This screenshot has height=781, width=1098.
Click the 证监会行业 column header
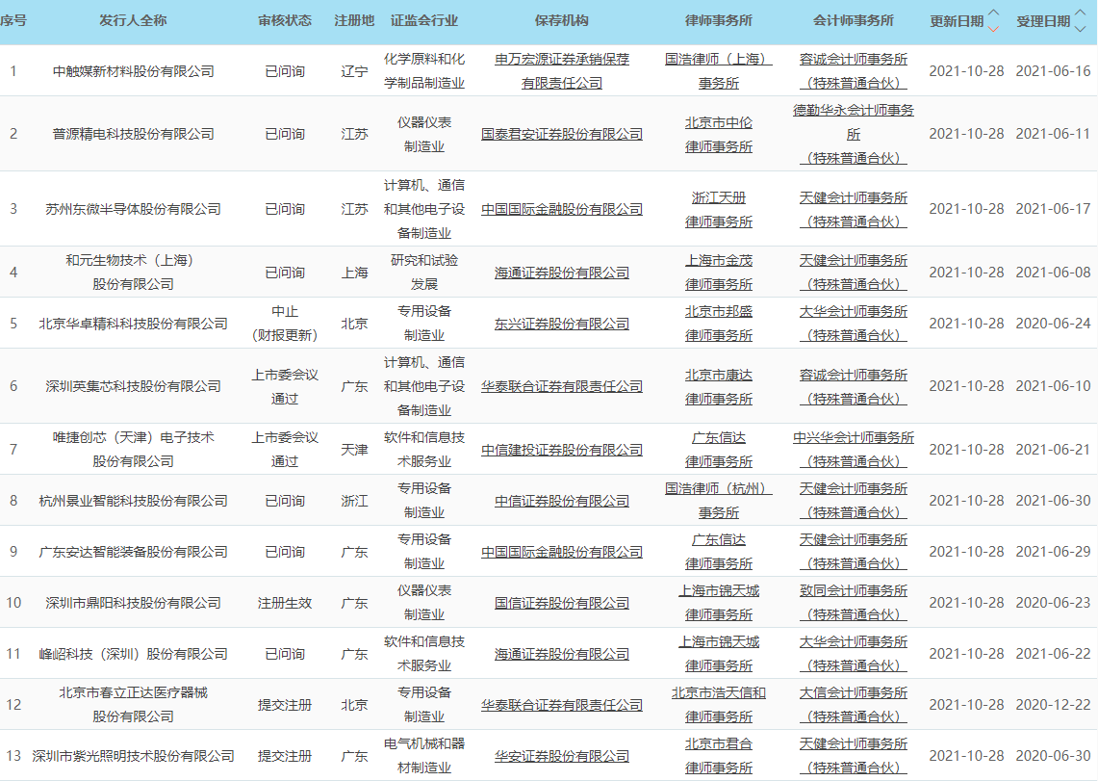pyautogui.click(x=424, y=20)
